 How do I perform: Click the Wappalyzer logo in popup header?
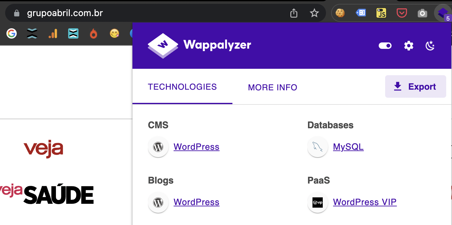(199, 46)
